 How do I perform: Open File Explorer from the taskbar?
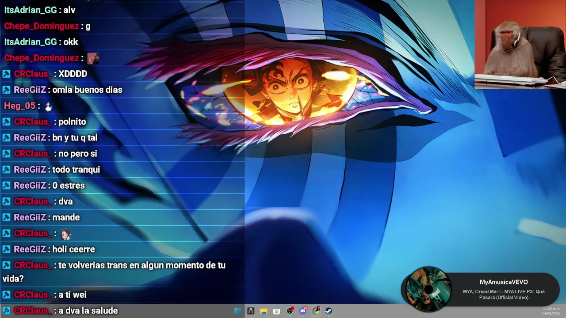tap(264, 311)
